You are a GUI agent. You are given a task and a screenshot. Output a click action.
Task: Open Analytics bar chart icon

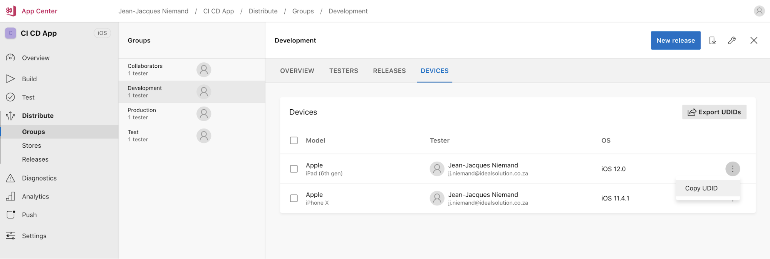10,196
